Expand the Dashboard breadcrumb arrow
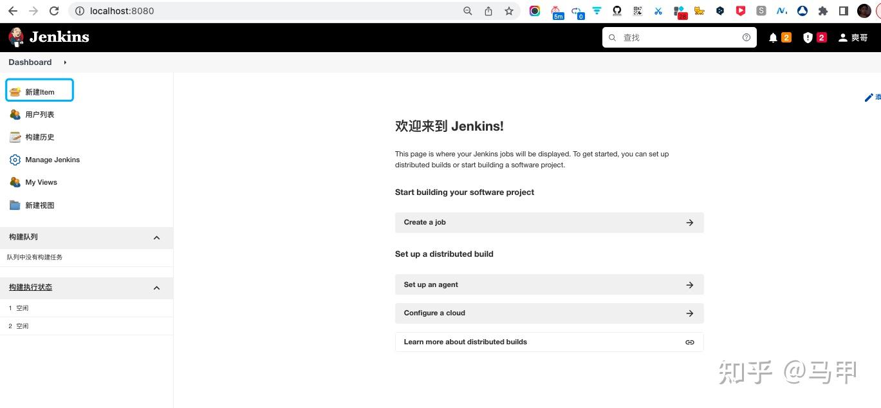Viewport: 881px width, 408px height. [65, 62]
